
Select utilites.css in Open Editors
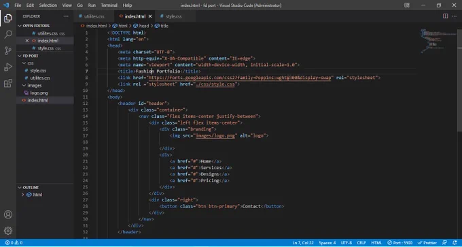click(47, 33)
